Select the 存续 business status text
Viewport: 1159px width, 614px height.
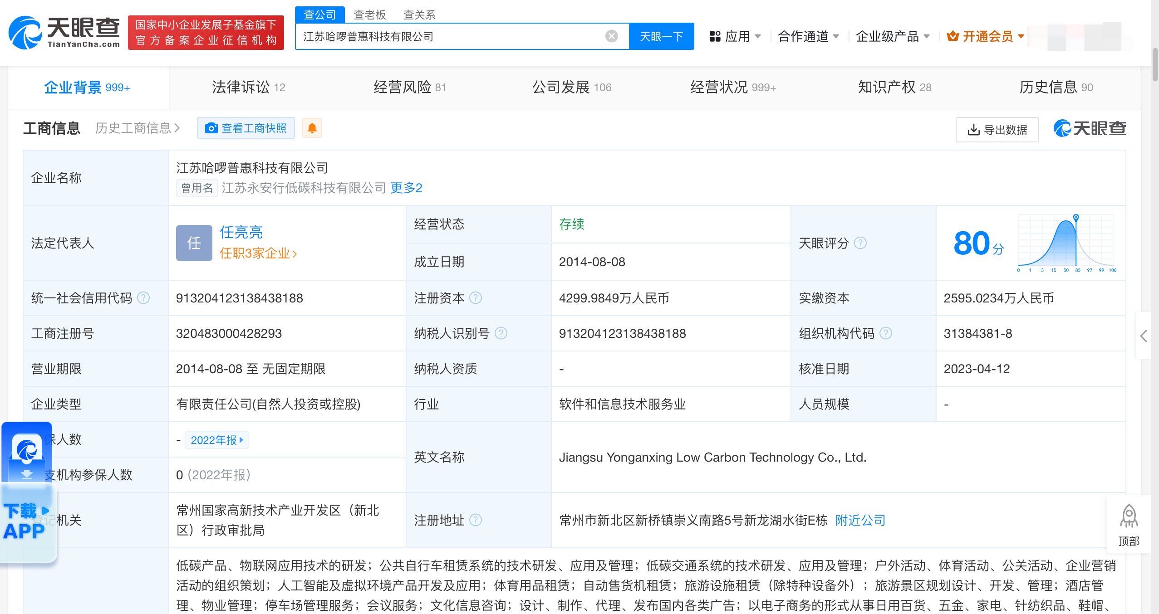(x=572, y=224)
